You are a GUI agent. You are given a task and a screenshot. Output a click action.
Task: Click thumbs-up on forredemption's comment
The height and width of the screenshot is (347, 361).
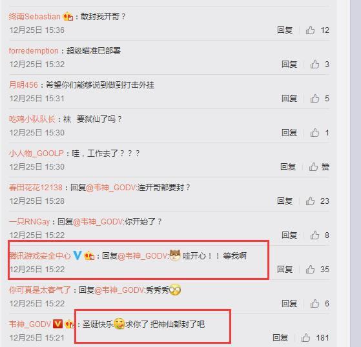(x=315, y=64)
